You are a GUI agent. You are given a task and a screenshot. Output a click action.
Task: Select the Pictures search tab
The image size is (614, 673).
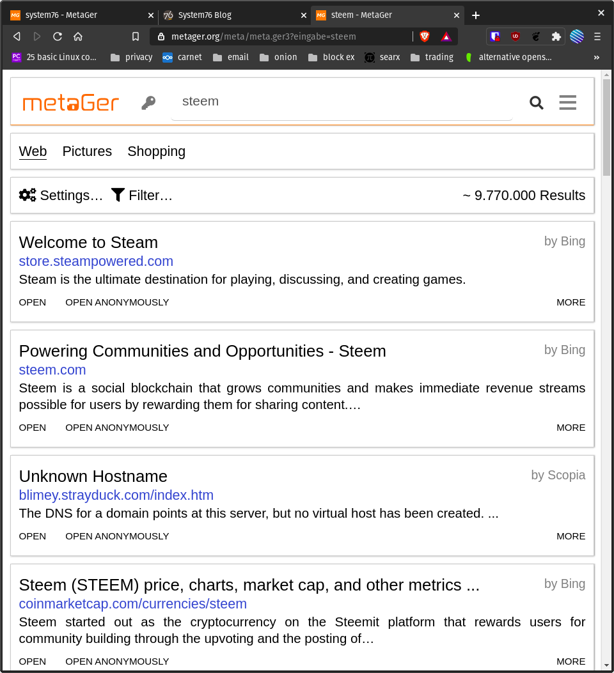click(87, 151)
